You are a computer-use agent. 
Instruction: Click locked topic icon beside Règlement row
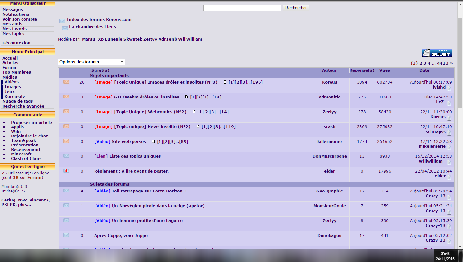(x=66, y=171)
